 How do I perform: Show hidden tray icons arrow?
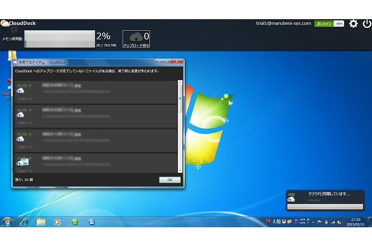coord(313,222)
